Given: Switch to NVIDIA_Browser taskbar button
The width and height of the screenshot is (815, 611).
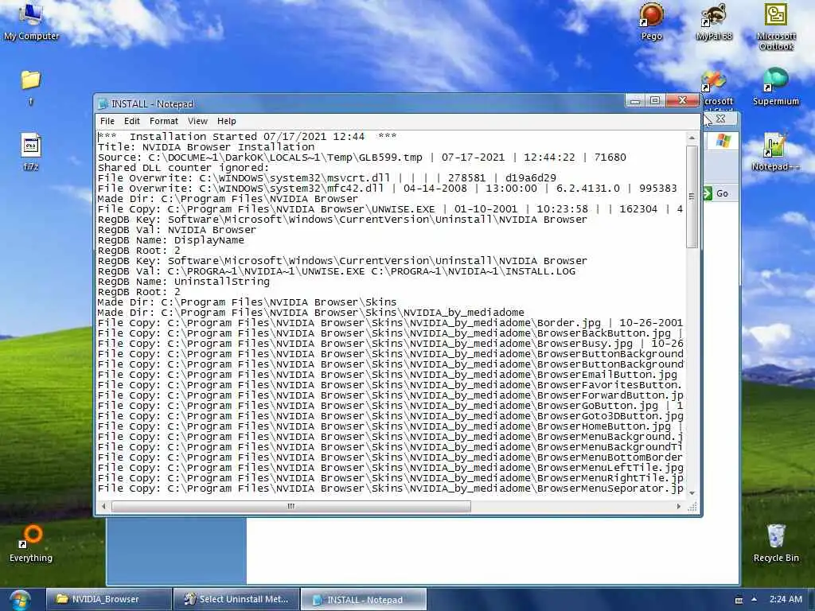Looking at the screenshot, I should pyautogui.click(x=108, y=599).
